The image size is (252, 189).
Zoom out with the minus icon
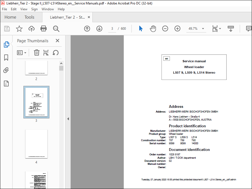tap(165, 29)
